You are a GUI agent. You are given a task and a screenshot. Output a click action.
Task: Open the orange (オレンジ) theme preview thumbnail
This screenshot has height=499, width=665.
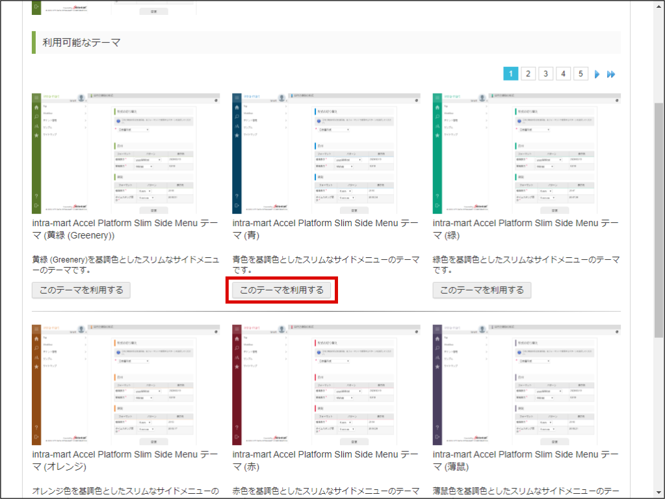126,385
